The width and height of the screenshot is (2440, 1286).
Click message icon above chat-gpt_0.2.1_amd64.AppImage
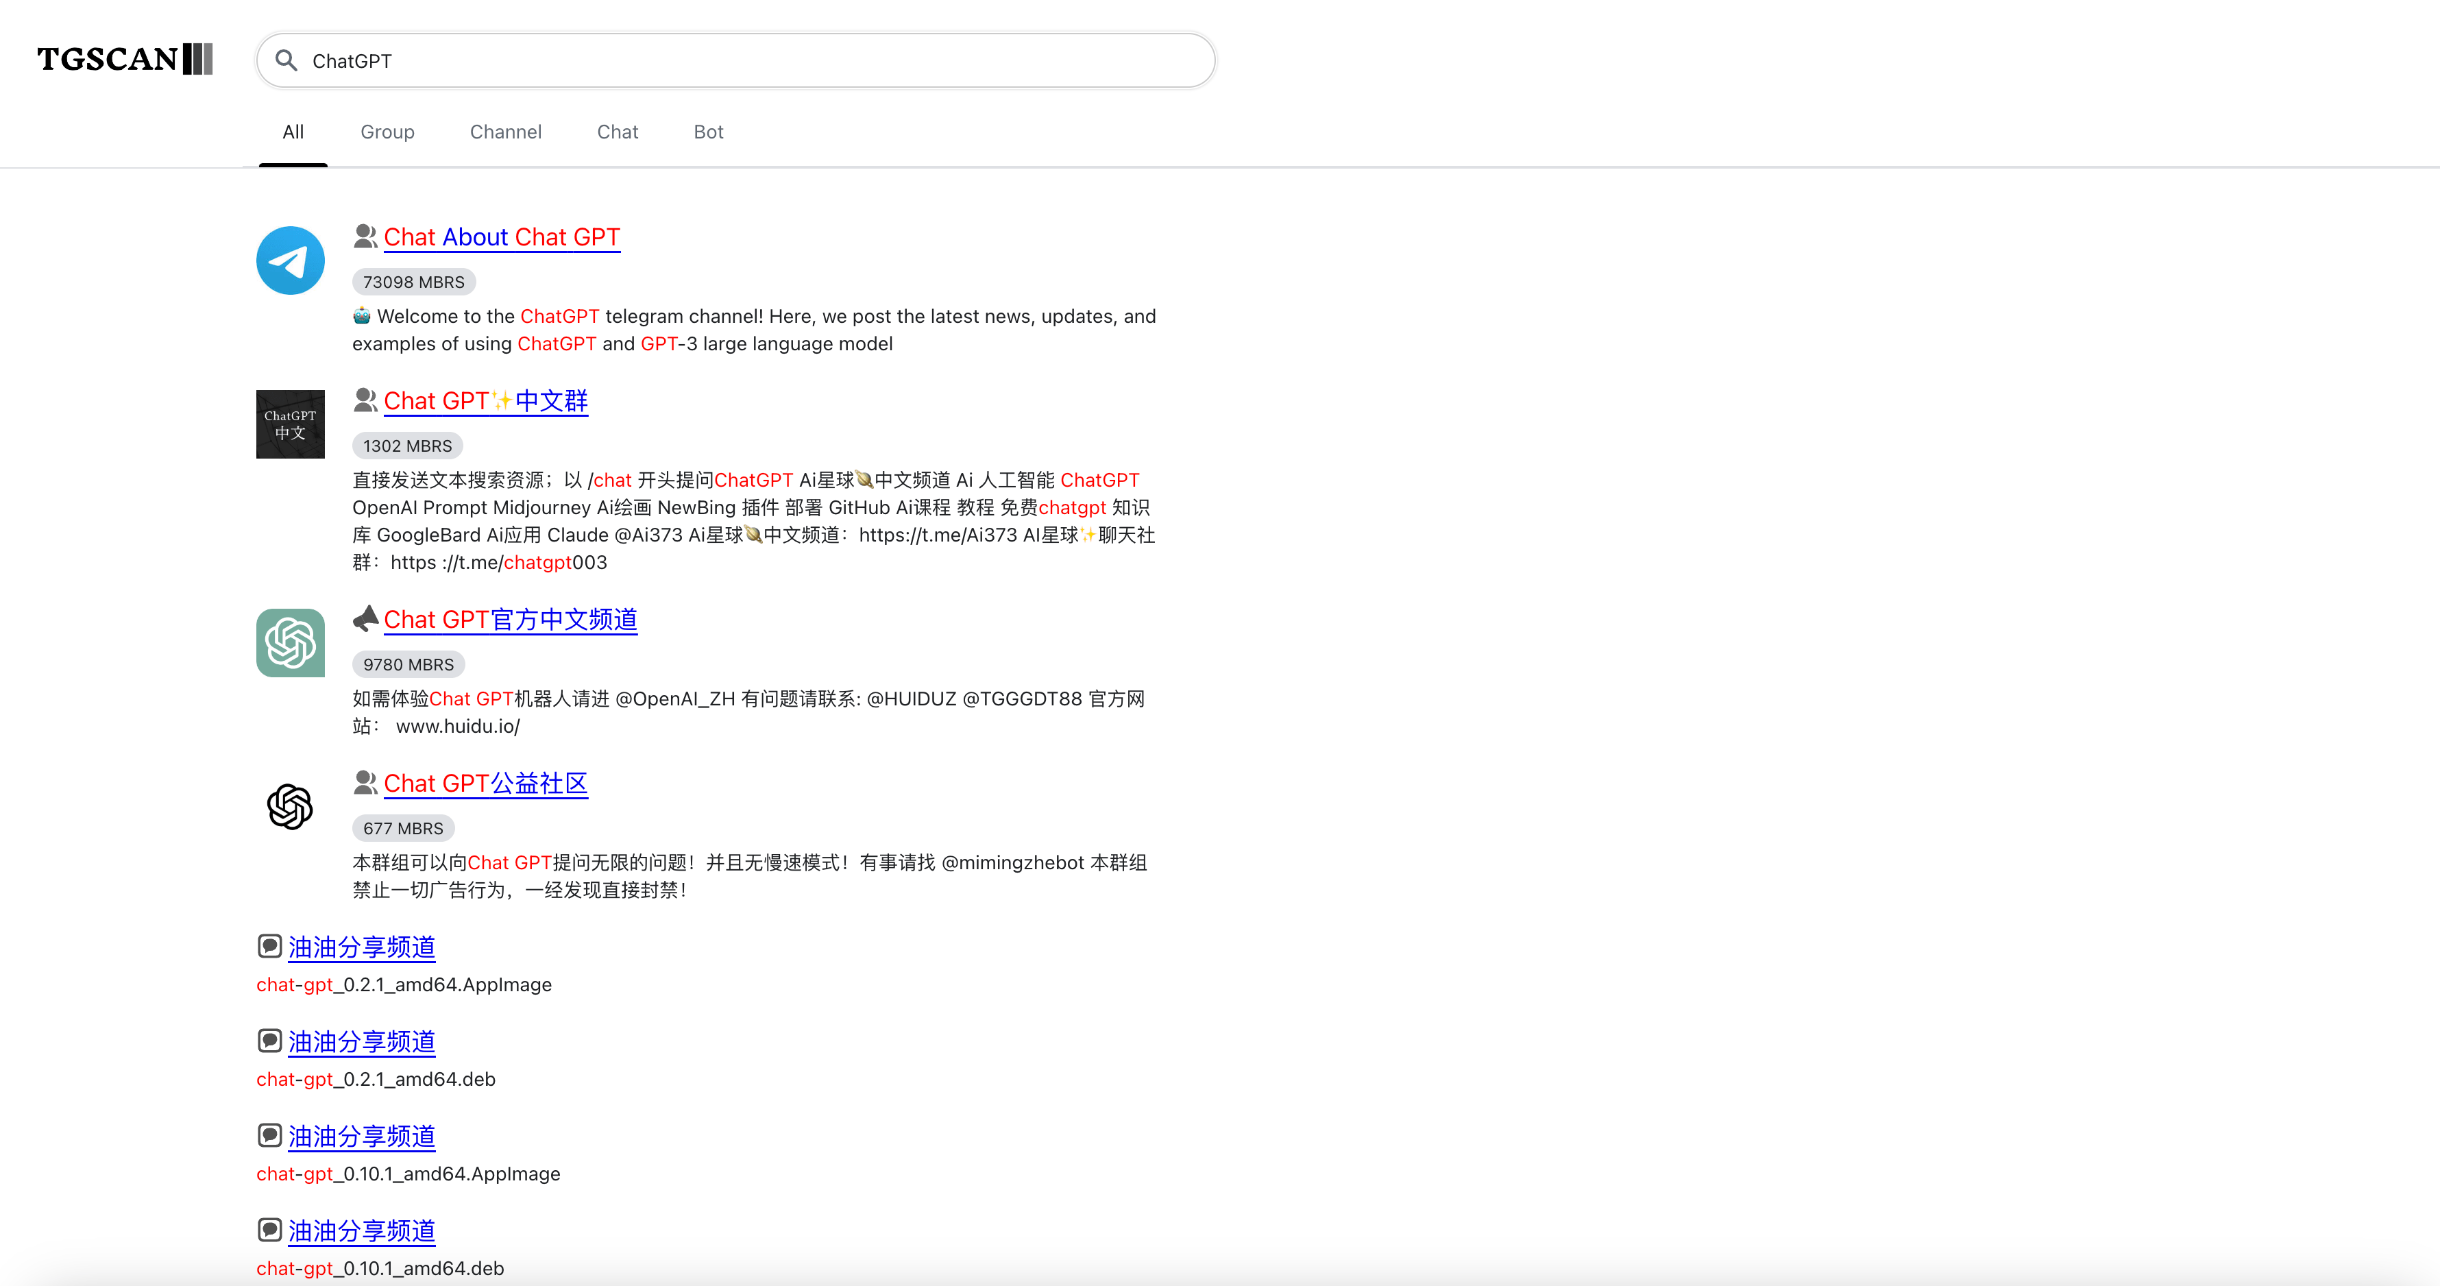tap(269, 947)
